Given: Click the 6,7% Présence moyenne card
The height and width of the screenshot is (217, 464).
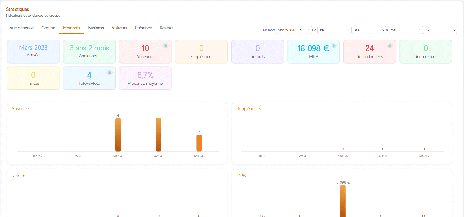Looking at the screenshot, I should [x=145, y=78].
